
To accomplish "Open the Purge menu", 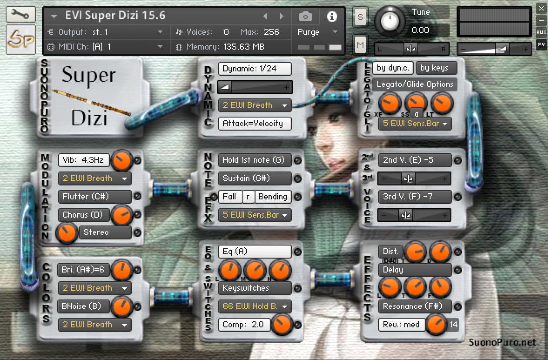I will [x=317, y=32].
